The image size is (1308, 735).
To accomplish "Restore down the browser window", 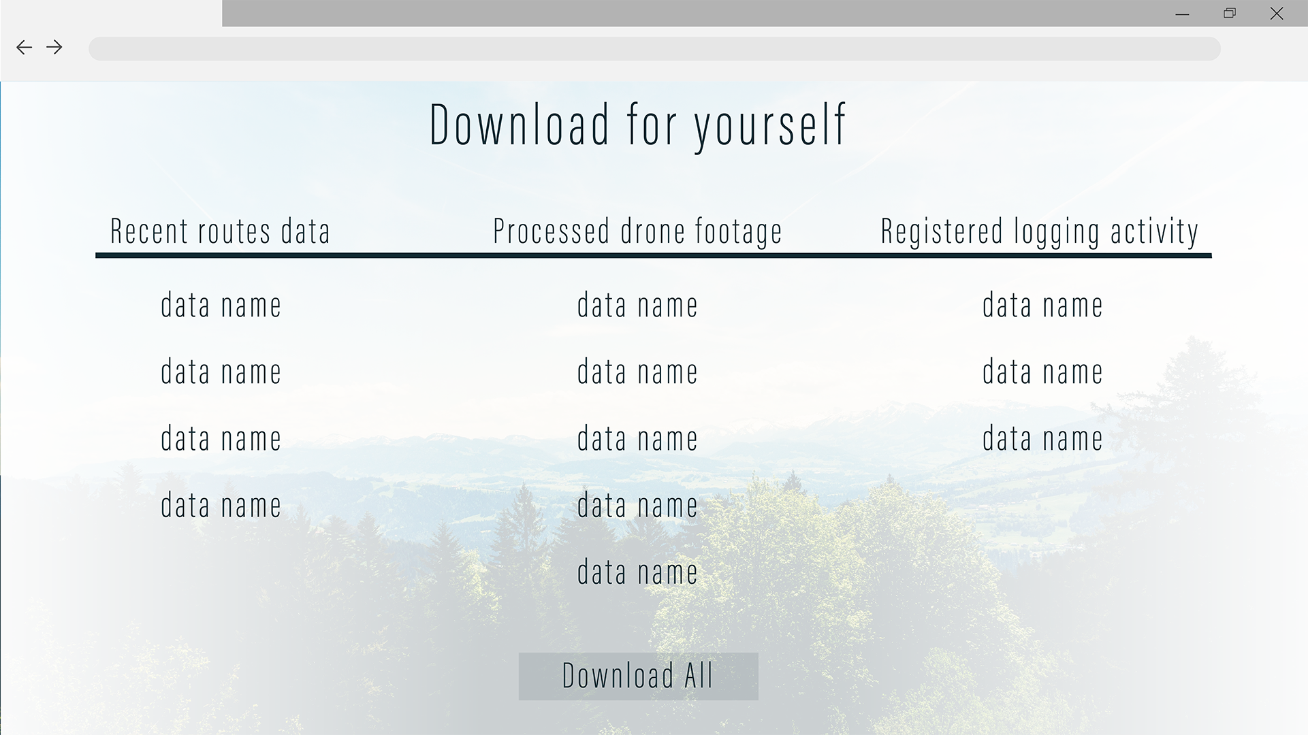I will (x=1229, y=14).
